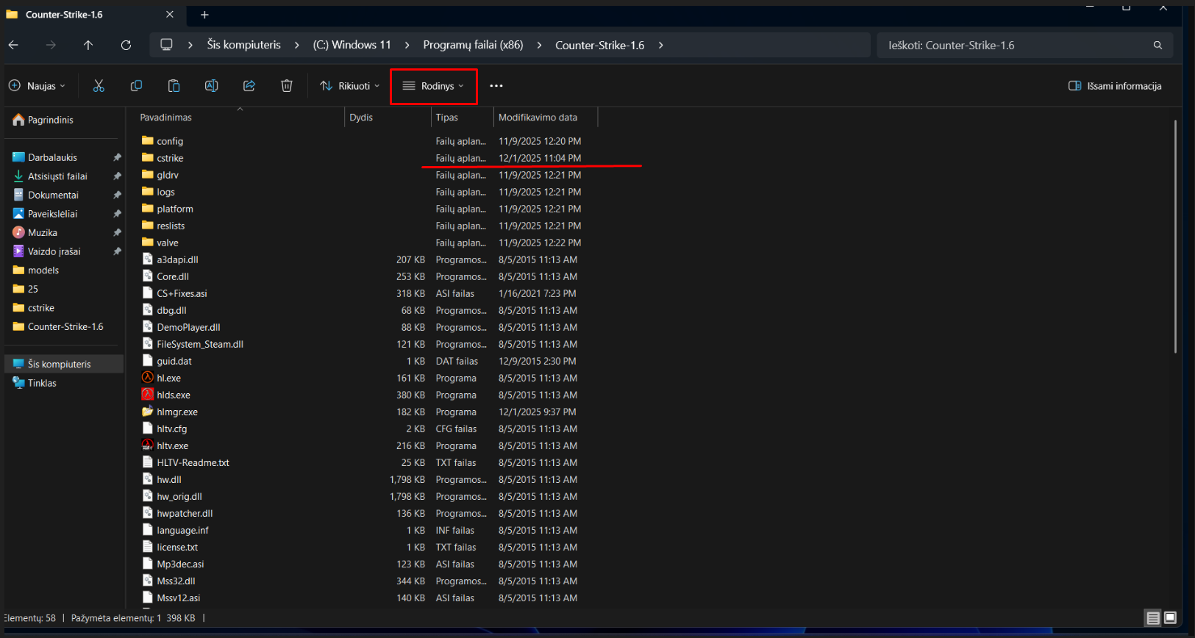Select the hl.exe application icon
This screenshot has height=638, width=1195.
click(x=148, y=378)
